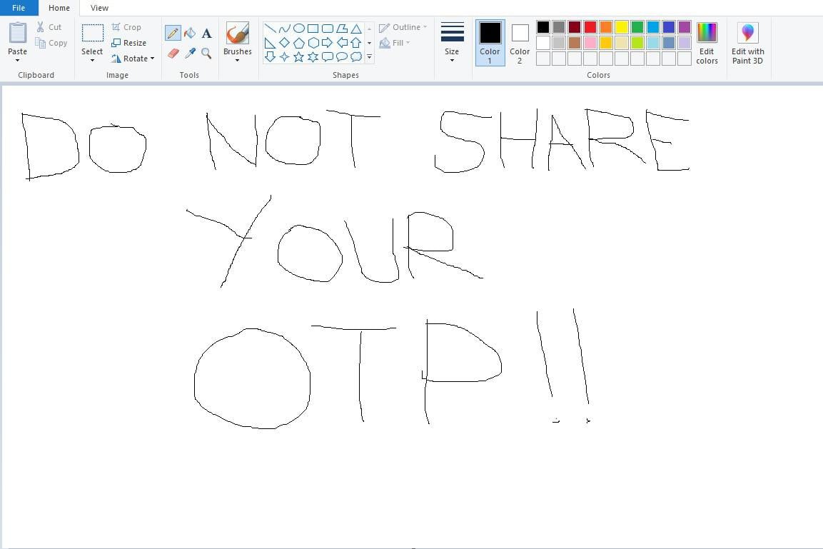823x549 pixels.
Task: Switch to the Color 2 background selector
Action: pyautogui.click(x=520, y=42)
